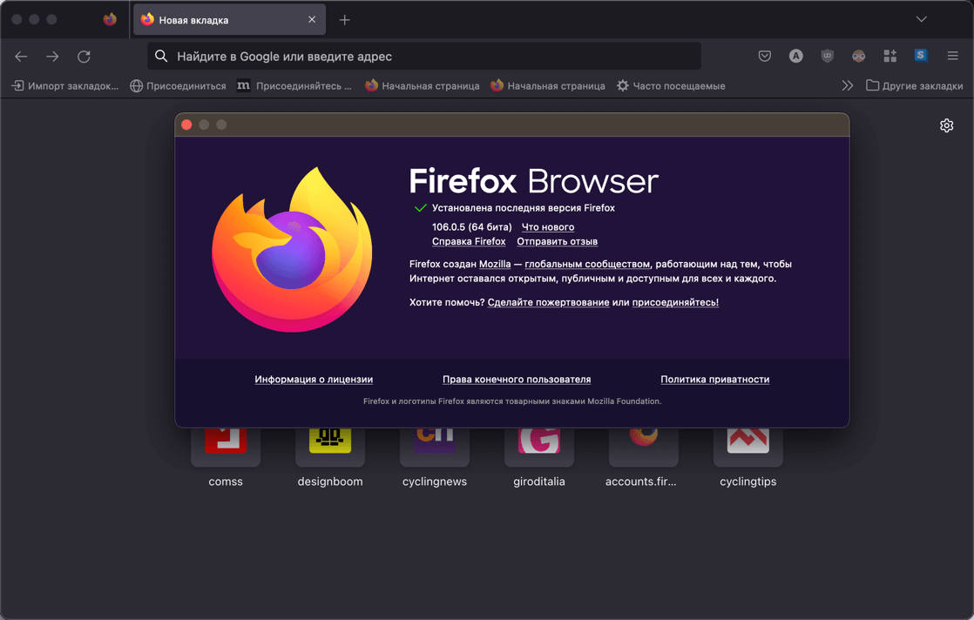This screenshot has height=620, width=974.
Task: Click the pinned Firefox tab icon
Action: [x=110, y=20]
